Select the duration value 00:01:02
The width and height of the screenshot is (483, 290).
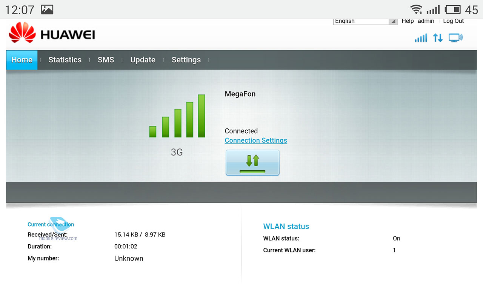tap(126, 247)
